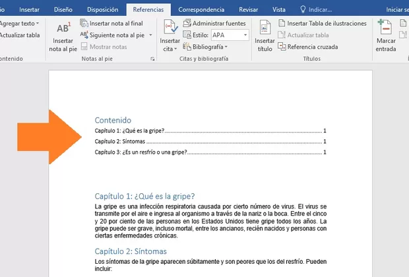Viewport: 409px width, 277px height.
Task: Click the Bibliografía icon
Action: (x=187, y=47)
